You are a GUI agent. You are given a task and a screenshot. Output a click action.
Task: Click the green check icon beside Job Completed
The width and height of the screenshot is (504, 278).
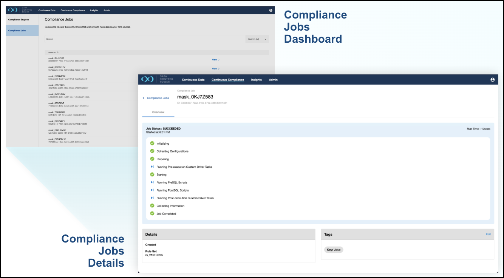click(152, 214)
